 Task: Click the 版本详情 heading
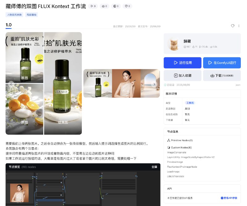pos(171,94)
